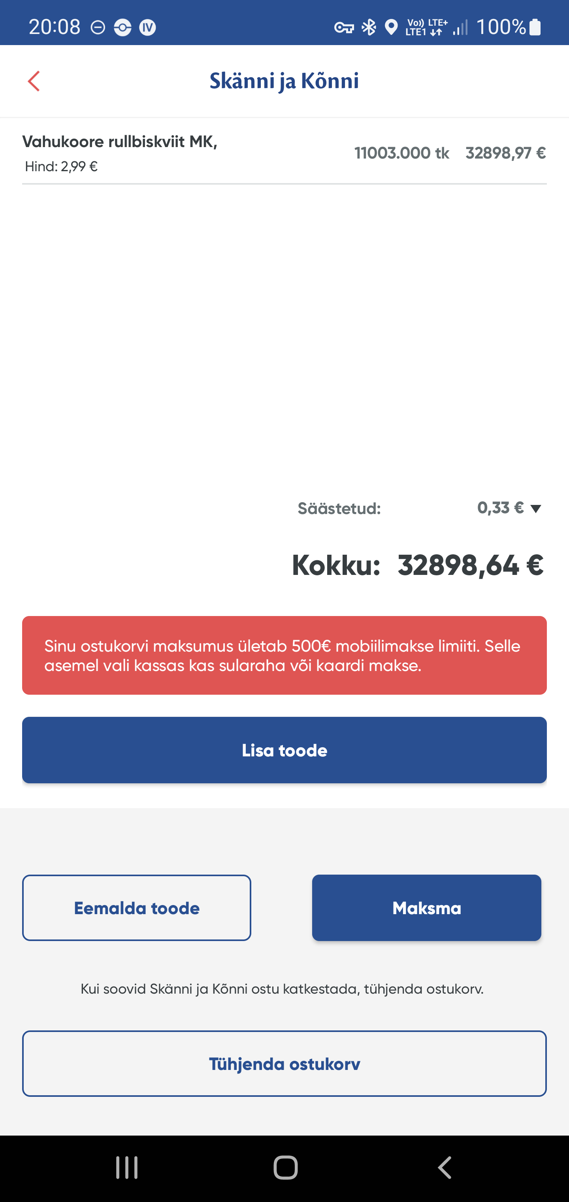Tap the red 500€ limit warning banner
569x1202 pixels.
pyautogui.click(x=284, y=655)
